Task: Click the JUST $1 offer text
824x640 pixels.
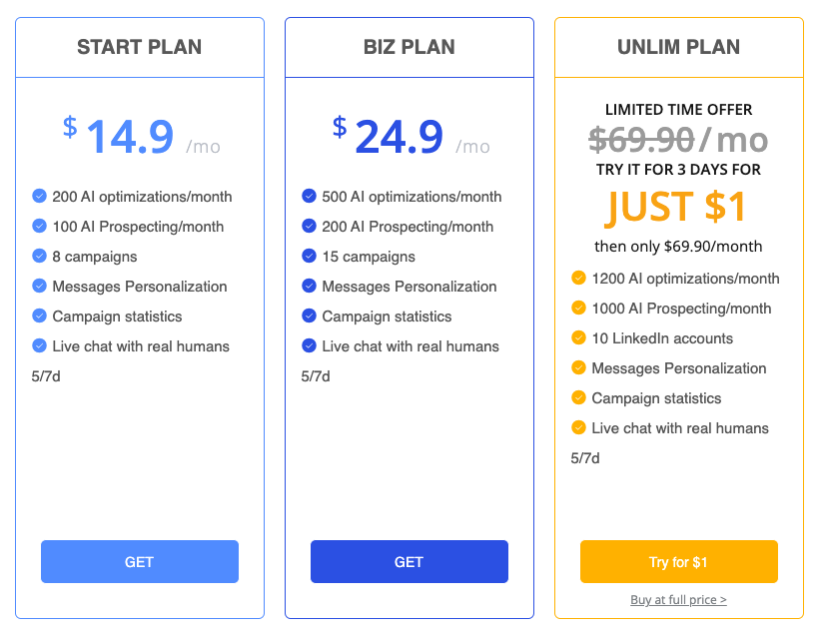Action: point(676,205)
